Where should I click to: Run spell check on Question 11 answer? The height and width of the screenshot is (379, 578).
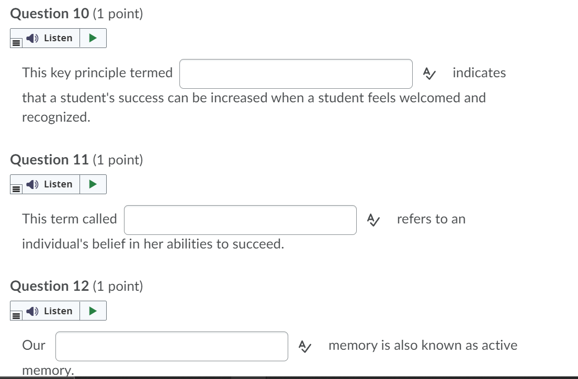coord(372,219)
